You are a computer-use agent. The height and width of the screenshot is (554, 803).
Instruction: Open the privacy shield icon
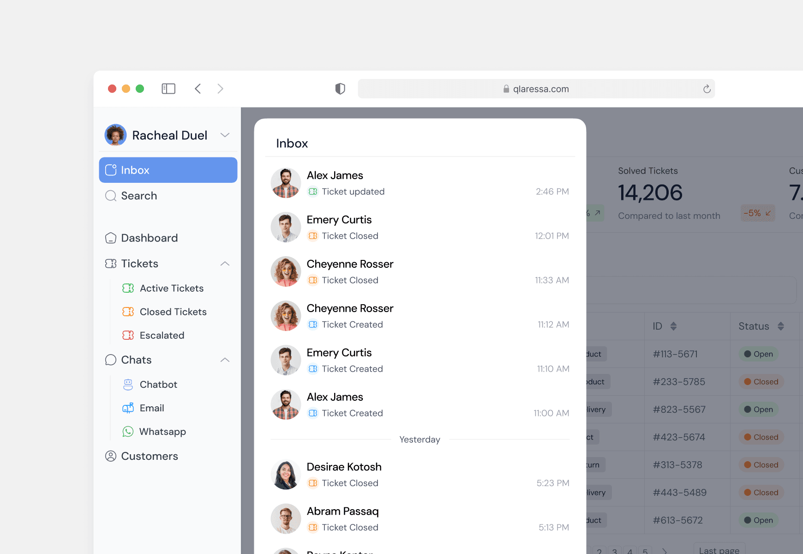pyautogui.click(x=340, y=89)
